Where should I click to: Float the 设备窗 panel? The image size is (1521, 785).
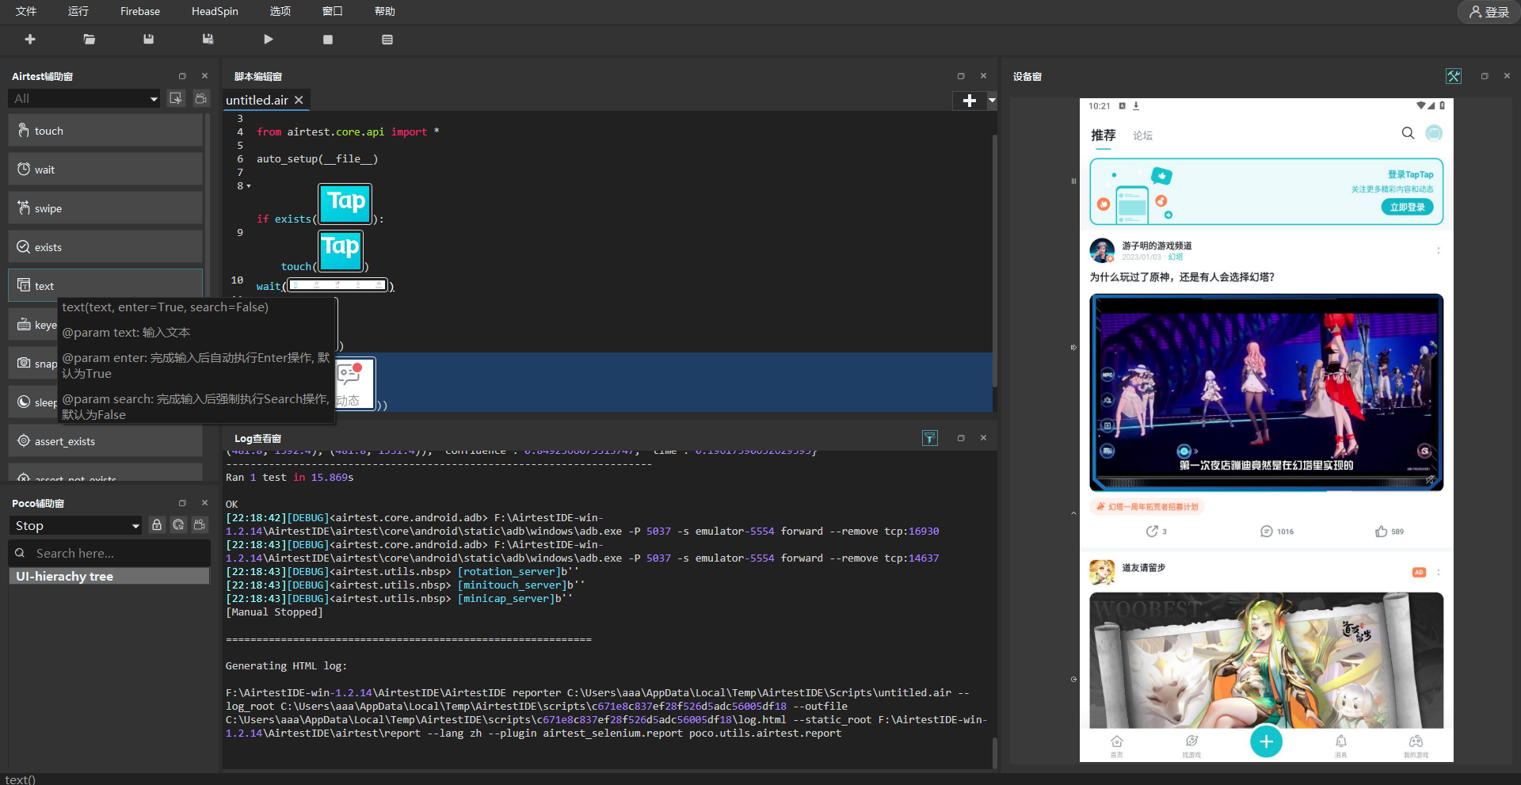pos(1485,76)
